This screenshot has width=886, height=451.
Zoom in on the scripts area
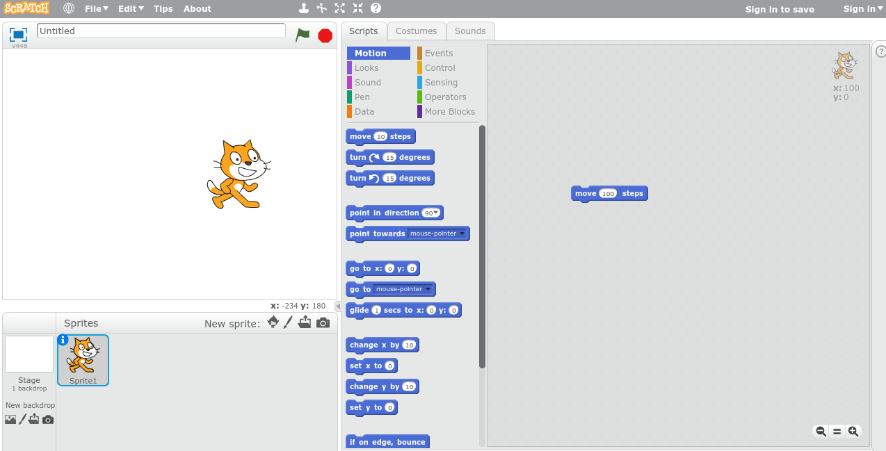pos(853,432)
